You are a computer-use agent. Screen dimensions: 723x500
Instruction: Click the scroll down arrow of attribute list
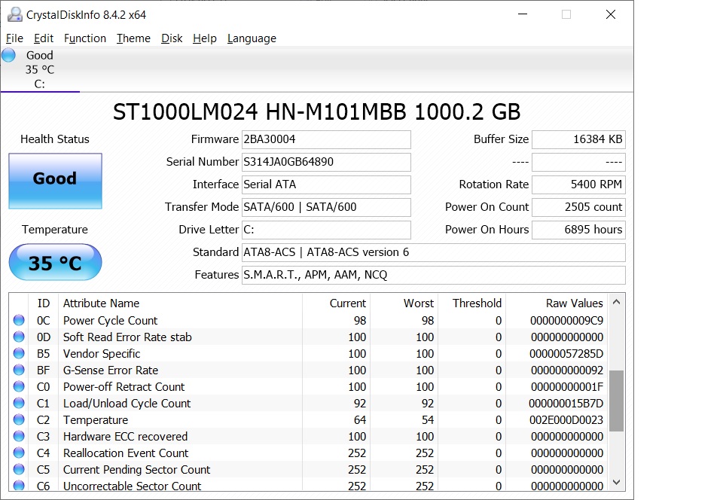(617, 482)
